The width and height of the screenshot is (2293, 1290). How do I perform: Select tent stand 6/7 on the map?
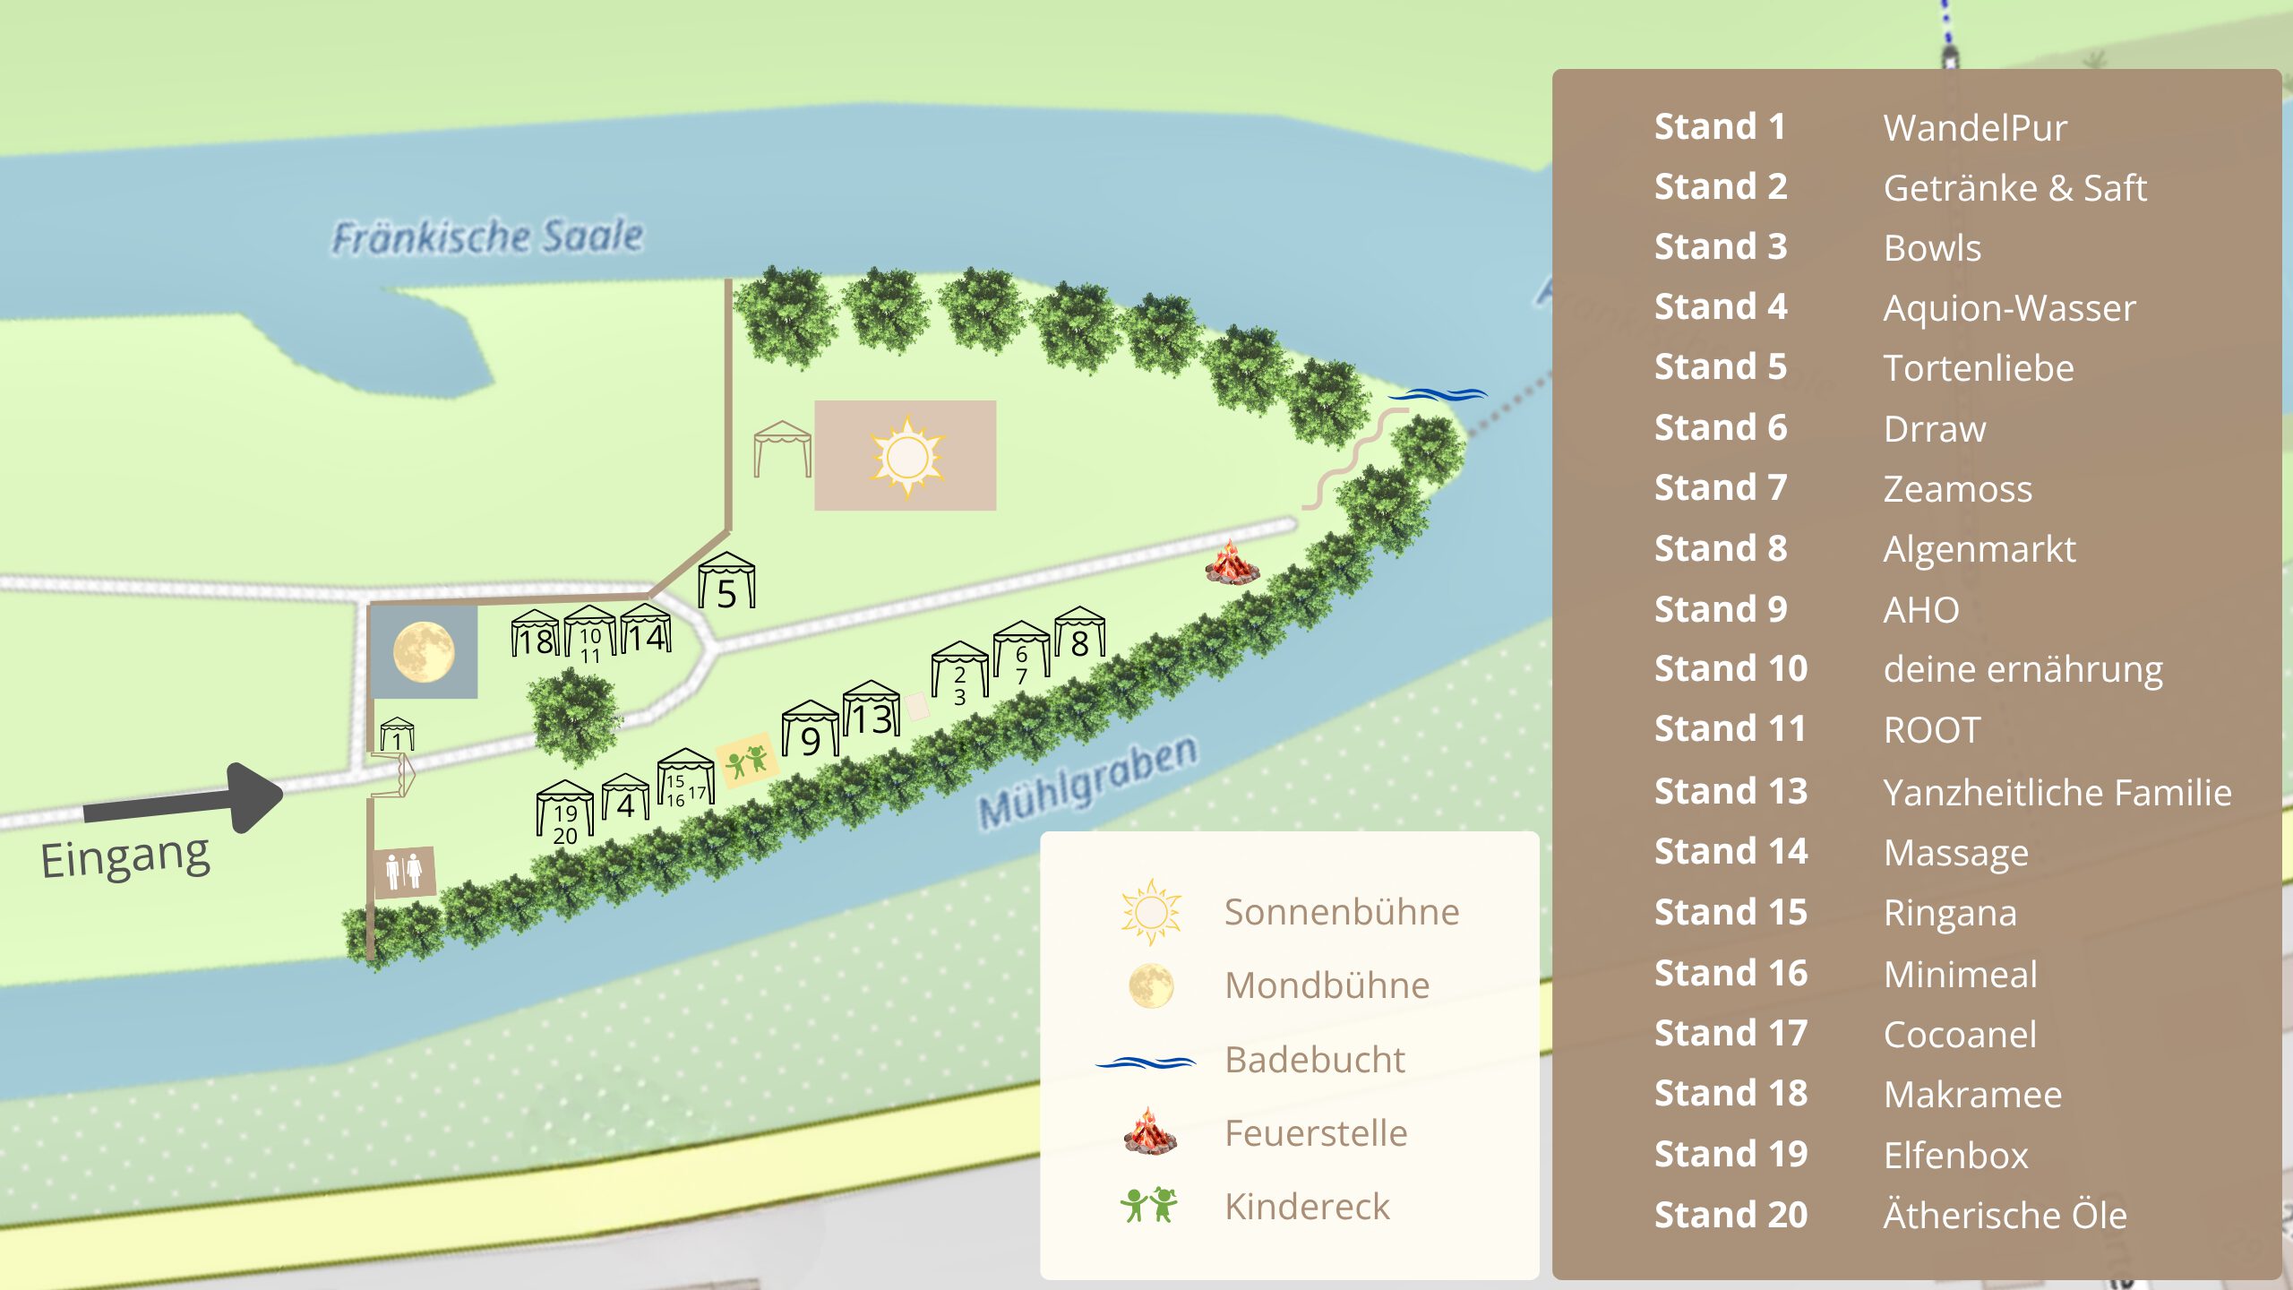coord(1021,651)
